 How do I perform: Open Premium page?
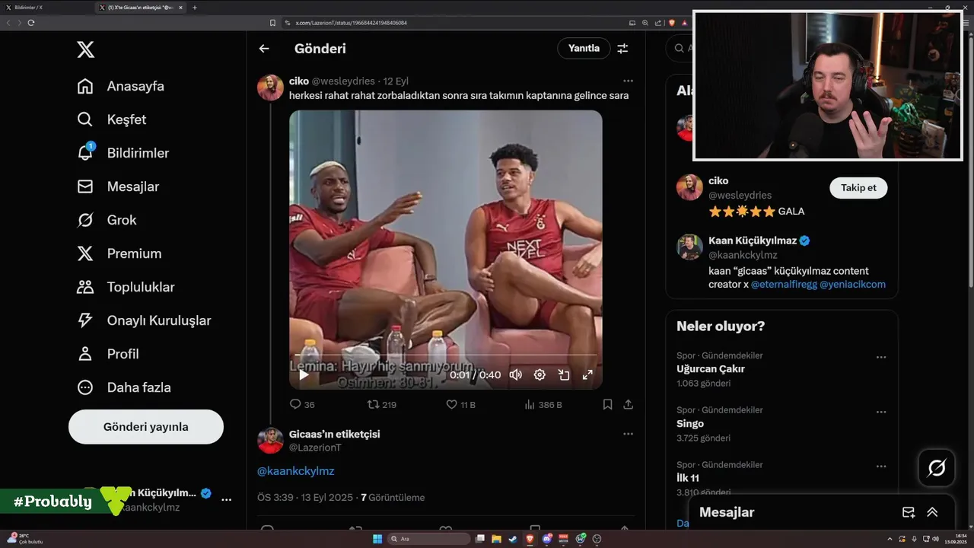pyautogui.click(x=119, y=253)
